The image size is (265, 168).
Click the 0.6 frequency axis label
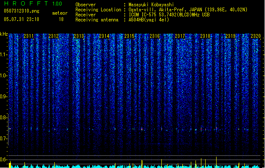click(3, 160)
